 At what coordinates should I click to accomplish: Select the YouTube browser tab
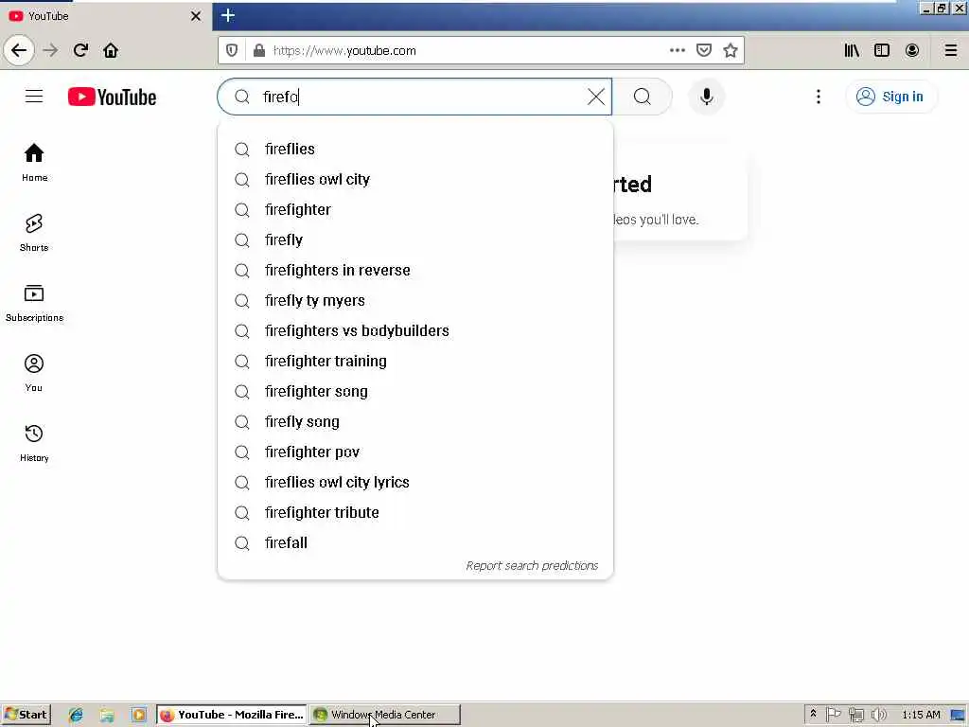click(106, 16)
